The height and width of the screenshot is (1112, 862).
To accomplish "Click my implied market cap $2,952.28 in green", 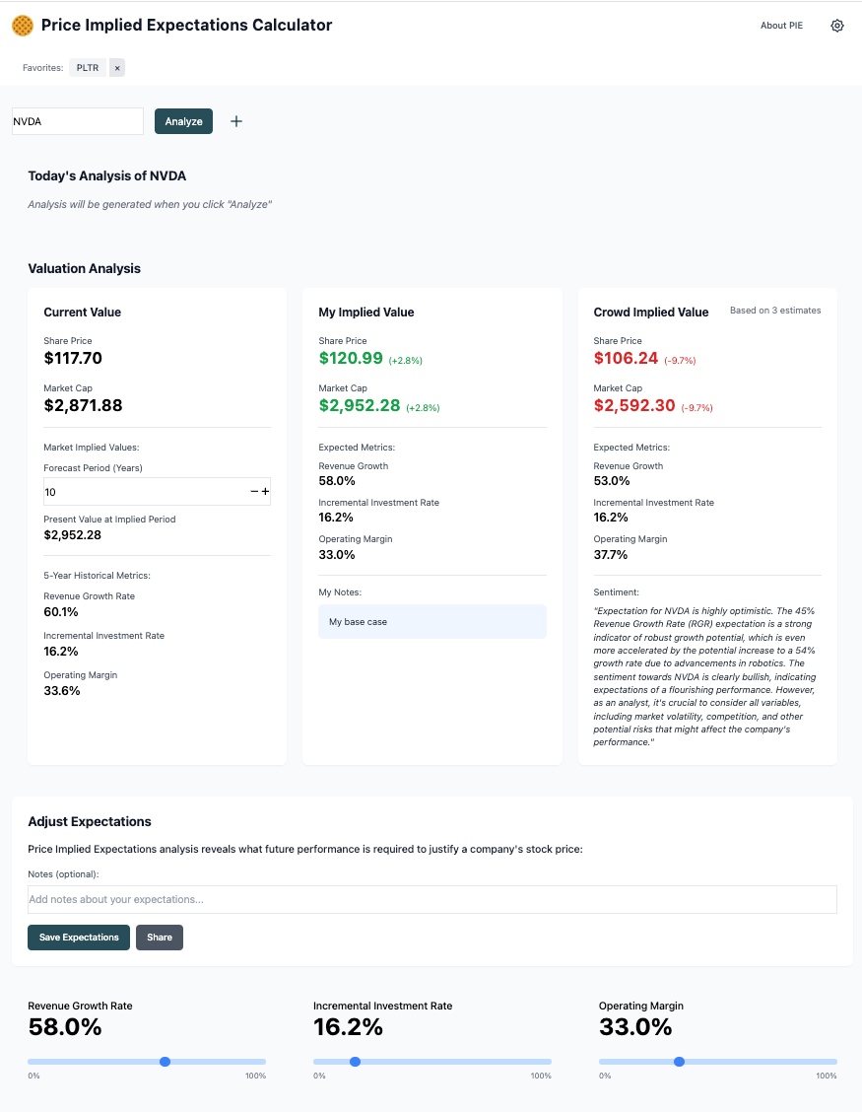I will coord(360,405).
